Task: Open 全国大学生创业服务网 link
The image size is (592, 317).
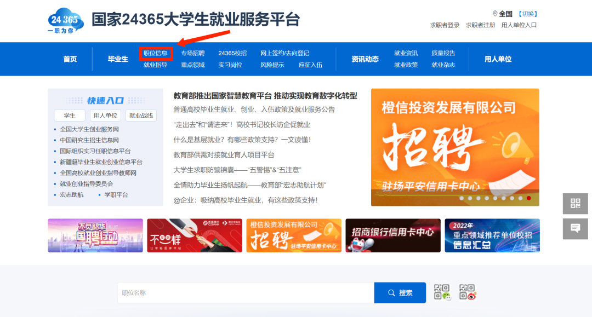Action: (89, 129)
